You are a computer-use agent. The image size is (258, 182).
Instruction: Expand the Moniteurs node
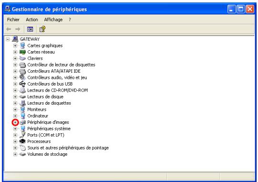pyautogui.click(x=15, y=109)
